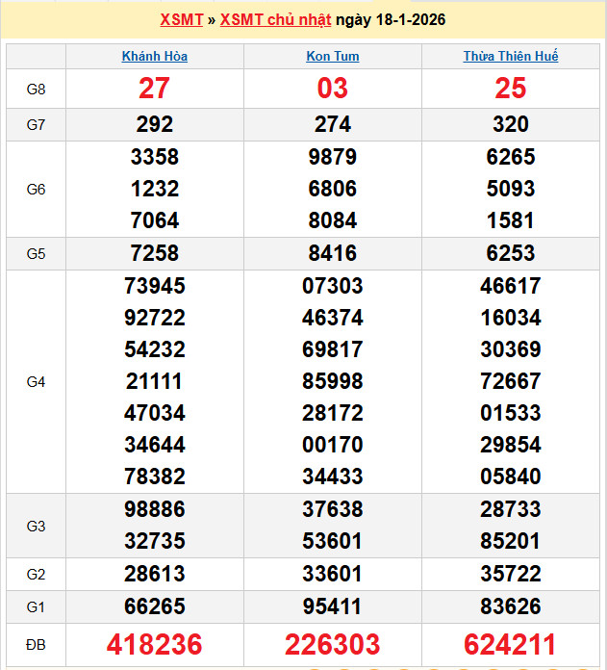Click the G1 number 66265
The image size is (607, 670).
tap(154, 606)
